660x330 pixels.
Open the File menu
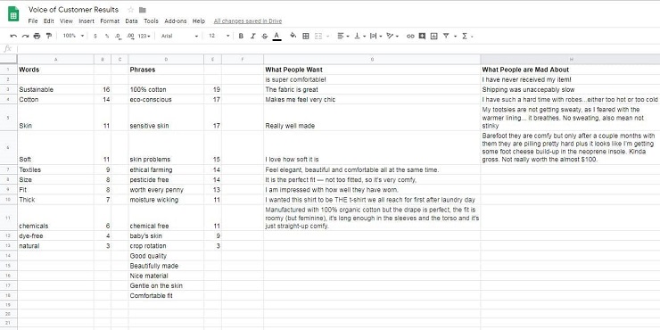point(33,21)
